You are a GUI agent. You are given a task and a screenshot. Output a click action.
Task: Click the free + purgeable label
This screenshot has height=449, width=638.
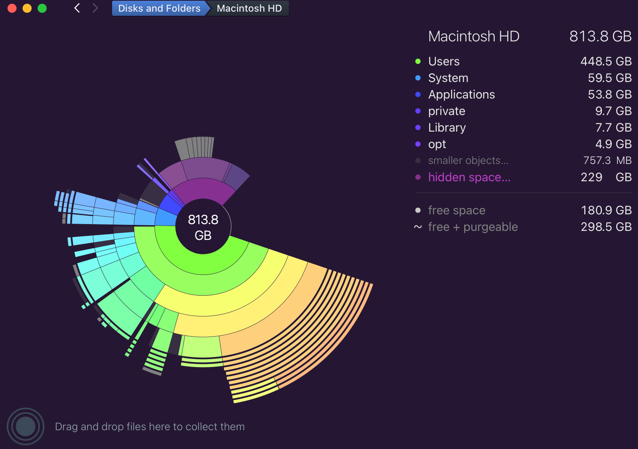pos(473,227)
